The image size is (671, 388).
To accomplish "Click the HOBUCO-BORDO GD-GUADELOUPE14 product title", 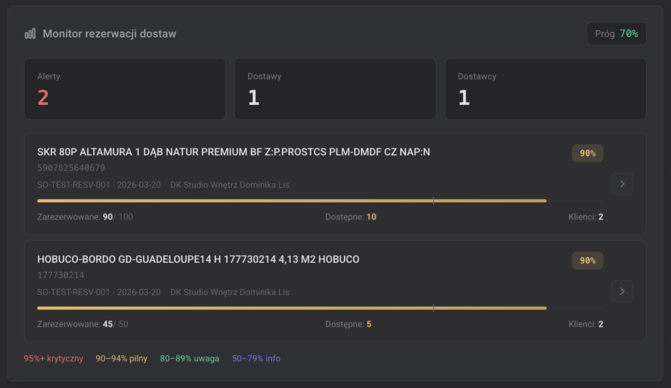I will pyautogui.click(x=198, y=259).
